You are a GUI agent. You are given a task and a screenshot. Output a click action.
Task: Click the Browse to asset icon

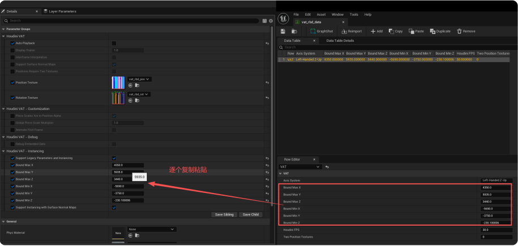tap(294, 31)
